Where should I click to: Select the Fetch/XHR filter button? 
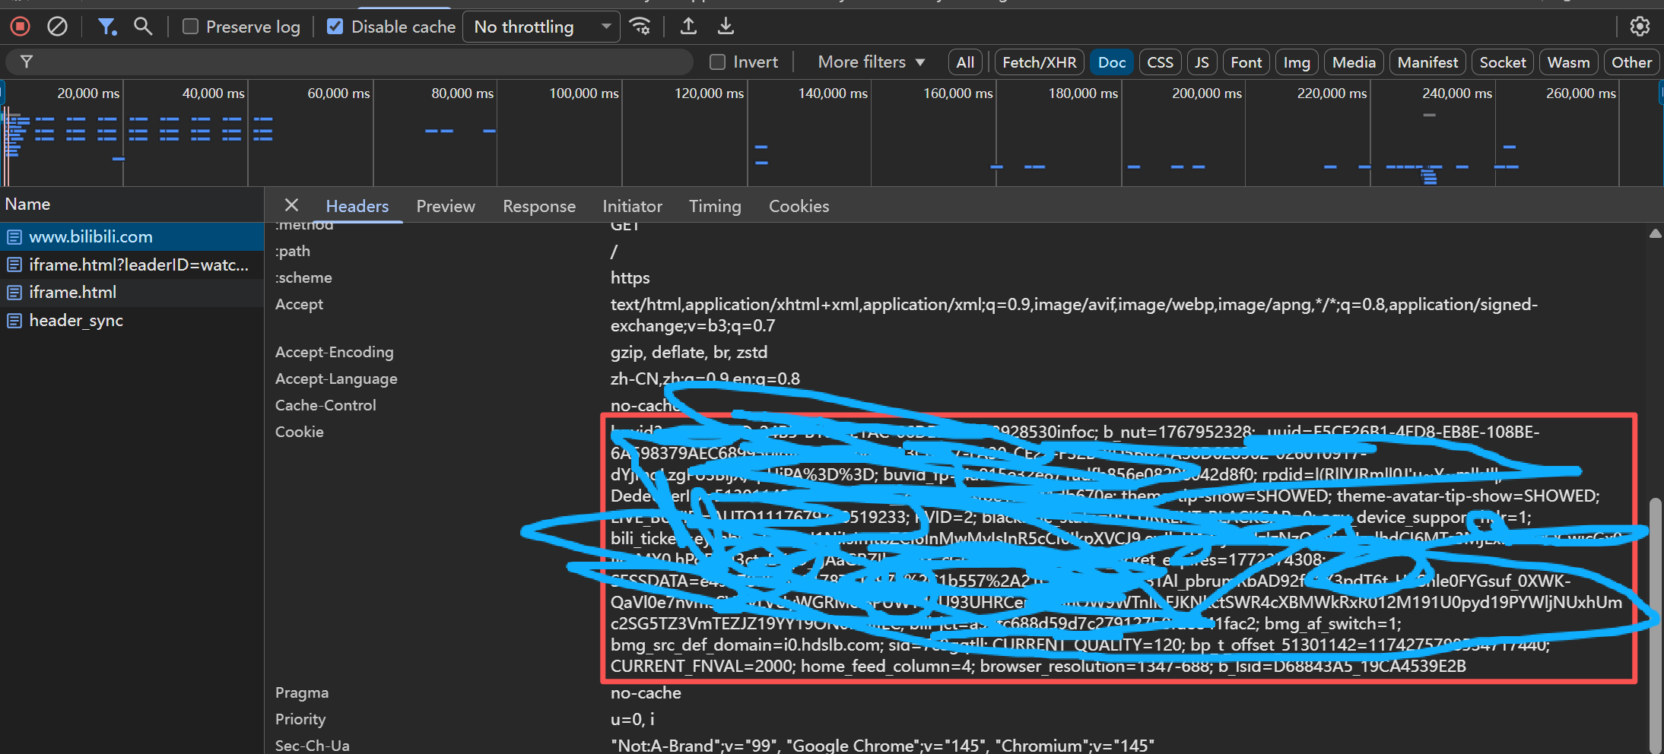pos(1039,62)
